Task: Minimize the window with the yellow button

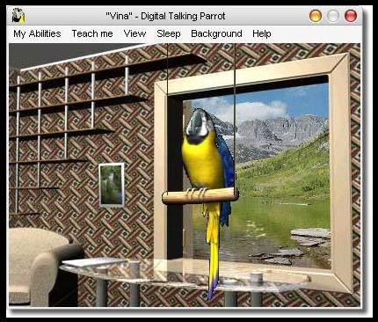Action: (316, 16)
